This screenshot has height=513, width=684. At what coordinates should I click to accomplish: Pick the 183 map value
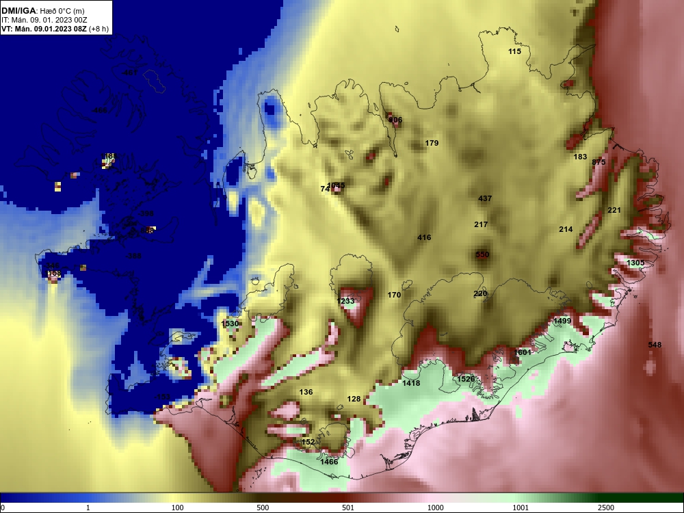[580, 157]
